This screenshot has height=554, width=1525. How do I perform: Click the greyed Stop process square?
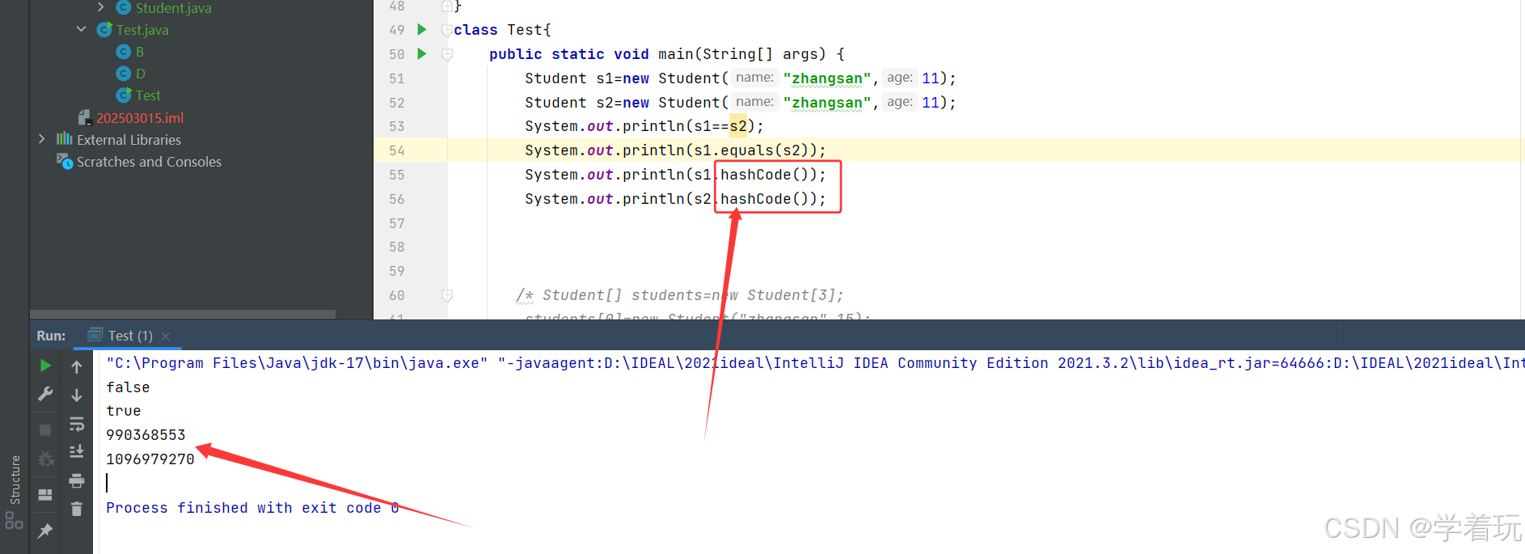(45, 429)
